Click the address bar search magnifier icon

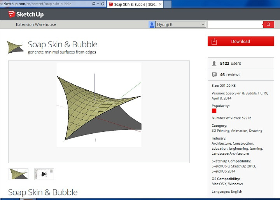93,4
